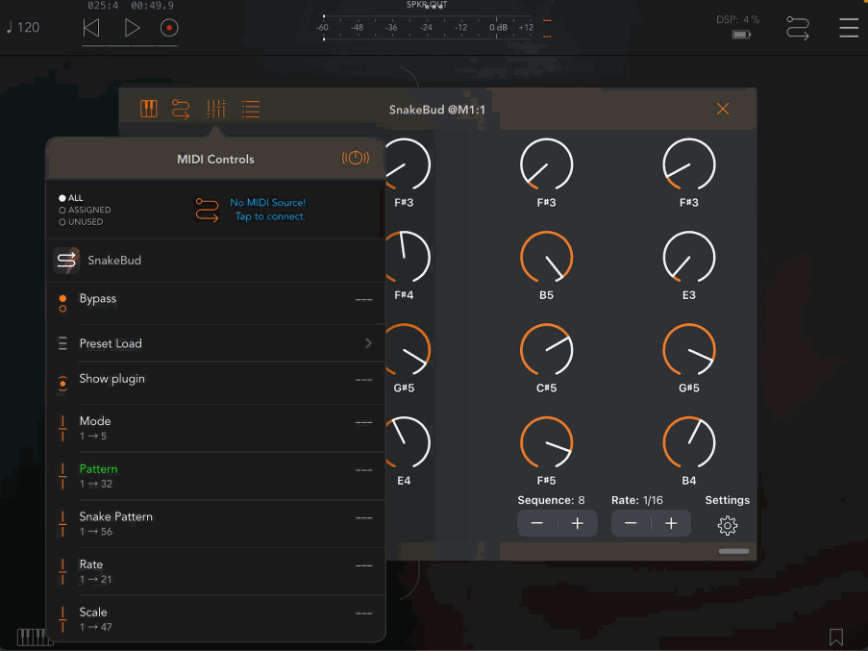Decrease Rate with the minus button

click(631, 523)
